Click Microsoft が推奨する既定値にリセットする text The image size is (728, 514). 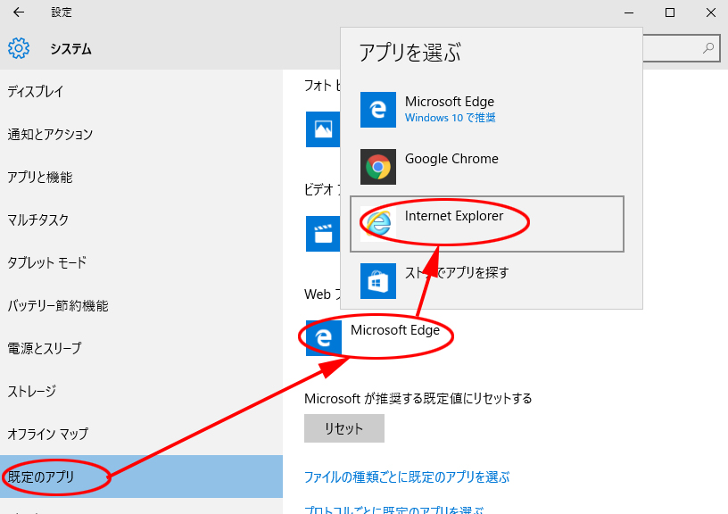click(x=418, y=398)
